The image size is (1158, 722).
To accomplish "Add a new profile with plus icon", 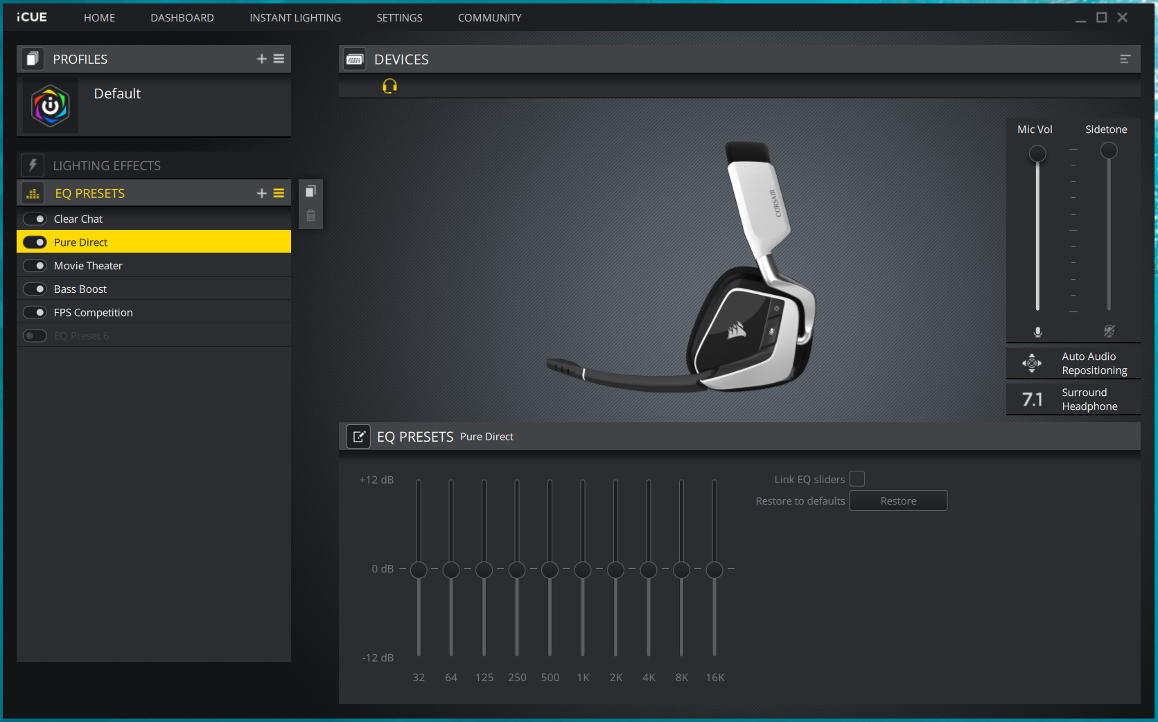I will pos(261,59).
